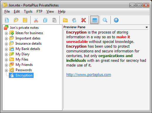
Task: Open the FTP menu
Action: [39, 11]
